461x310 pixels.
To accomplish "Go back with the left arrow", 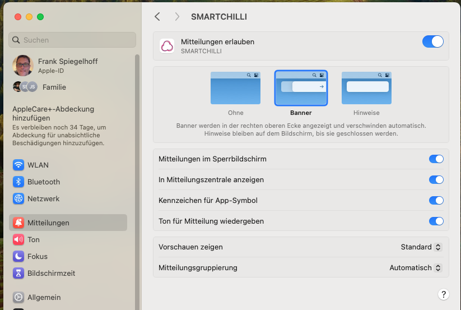I will (x=157, y=16).
